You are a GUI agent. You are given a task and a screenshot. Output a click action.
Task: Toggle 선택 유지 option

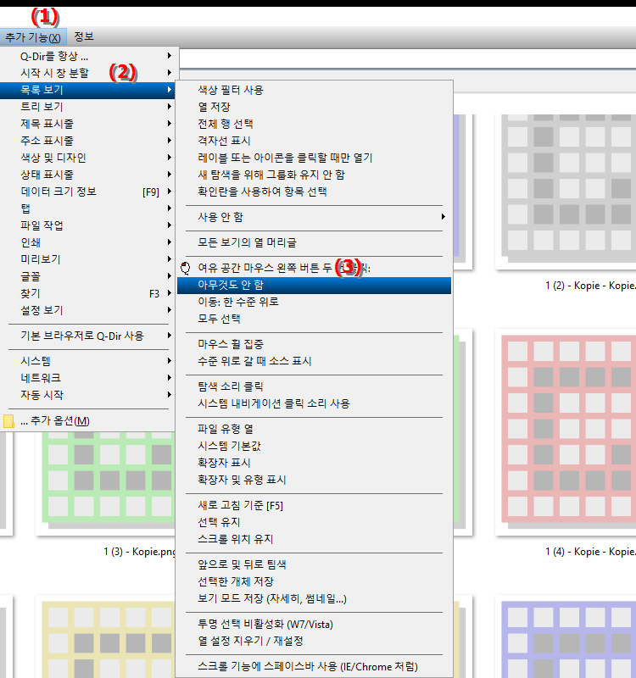(314, 522)
